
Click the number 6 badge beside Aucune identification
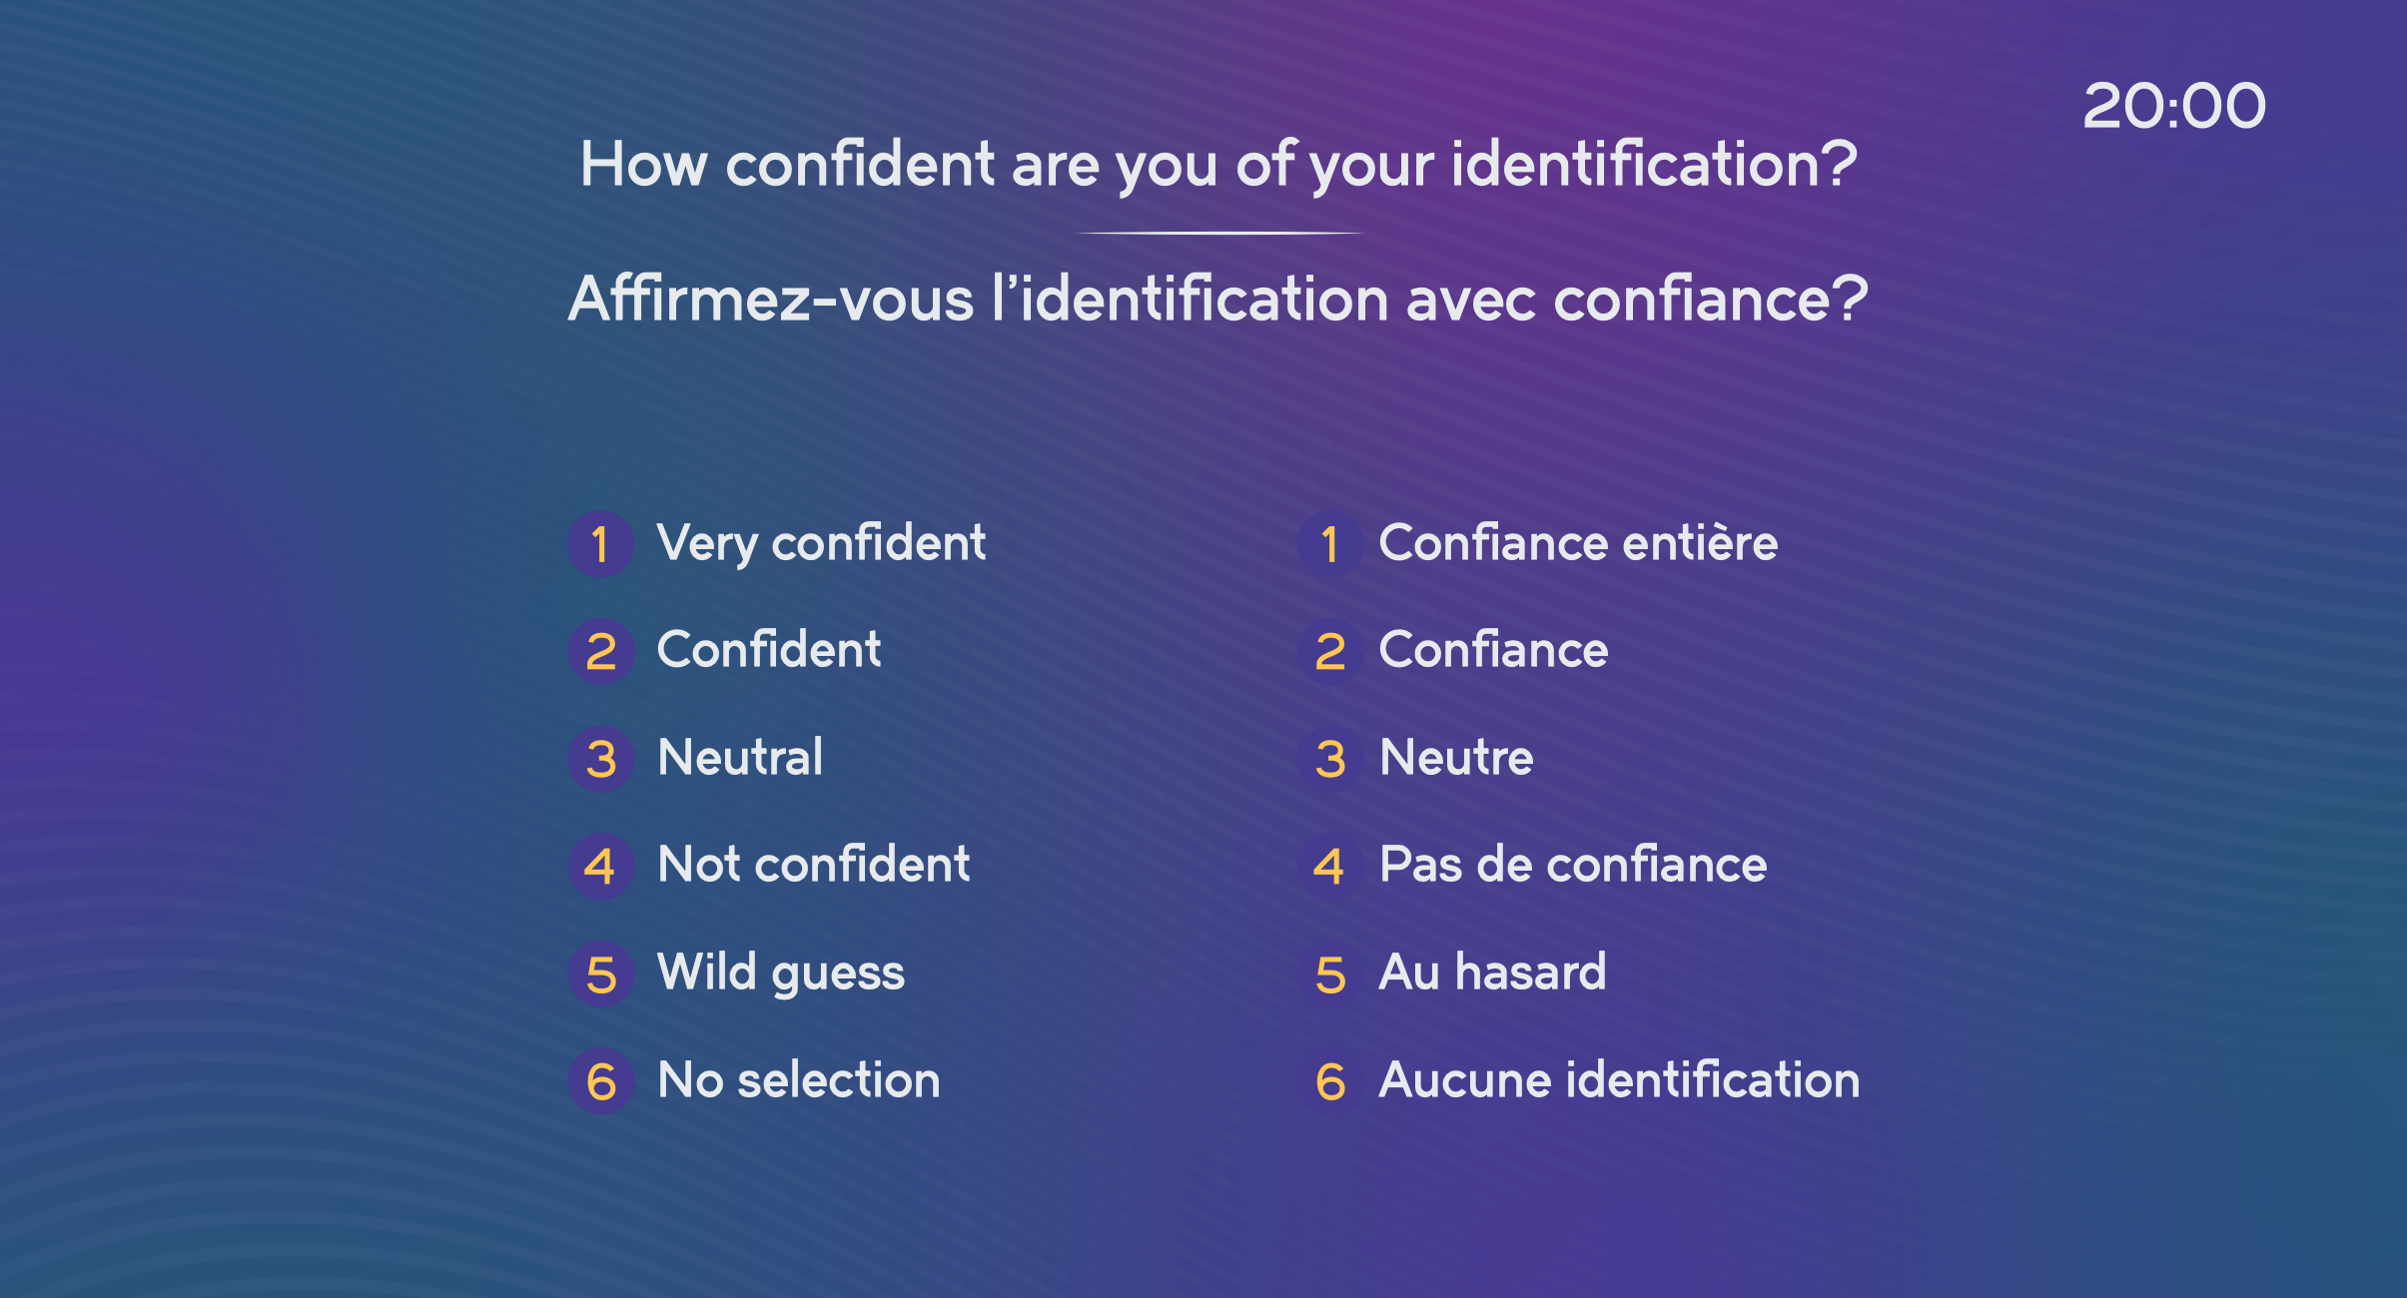1330,1081
